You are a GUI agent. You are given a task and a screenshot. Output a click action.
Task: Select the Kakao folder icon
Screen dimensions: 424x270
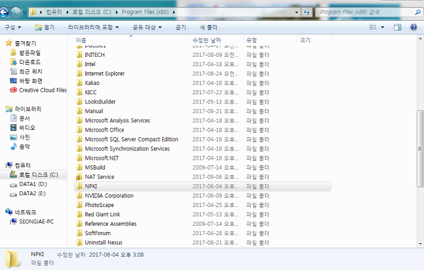click(79, 83)
